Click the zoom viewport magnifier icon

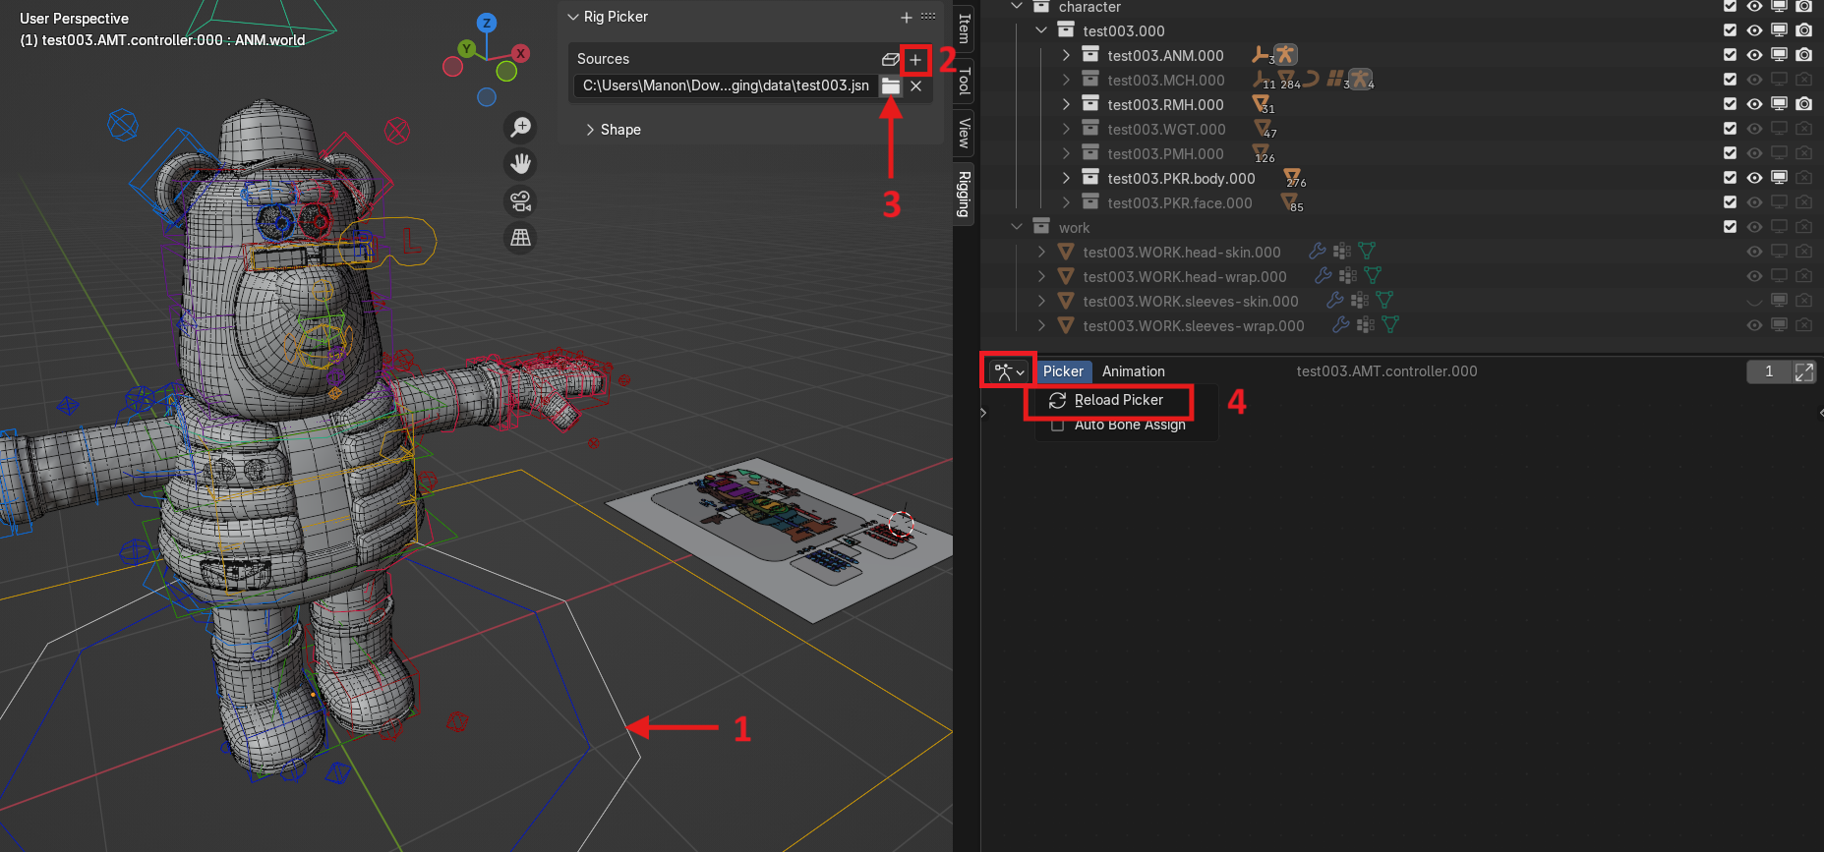[x=520, y=127]
